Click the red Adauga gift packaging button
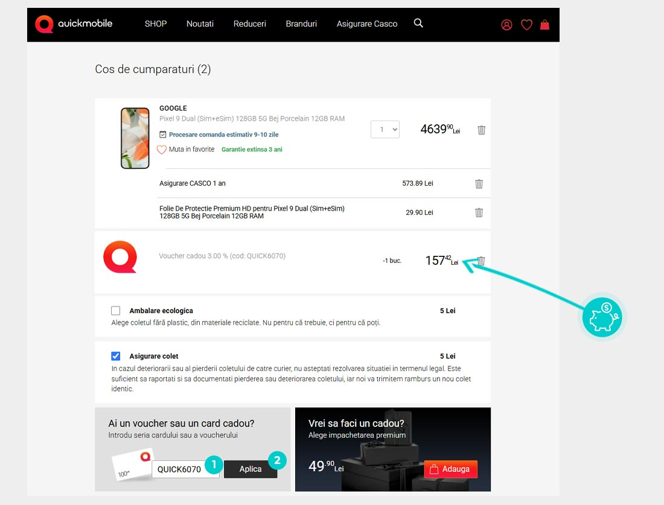This screenshot has height=505, width=664. click(450, 469)
